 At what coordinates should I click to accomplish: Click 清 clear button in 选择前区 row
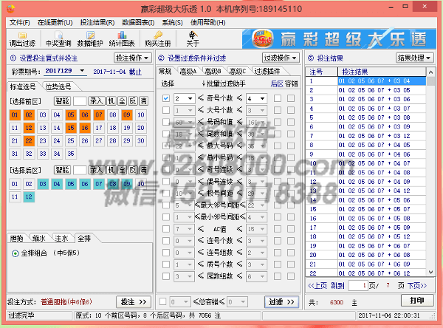[x=143, y=101]
